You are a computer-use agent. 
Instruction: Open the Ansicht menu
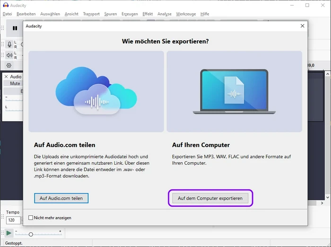pyautogui.click(x=71, y=14)
